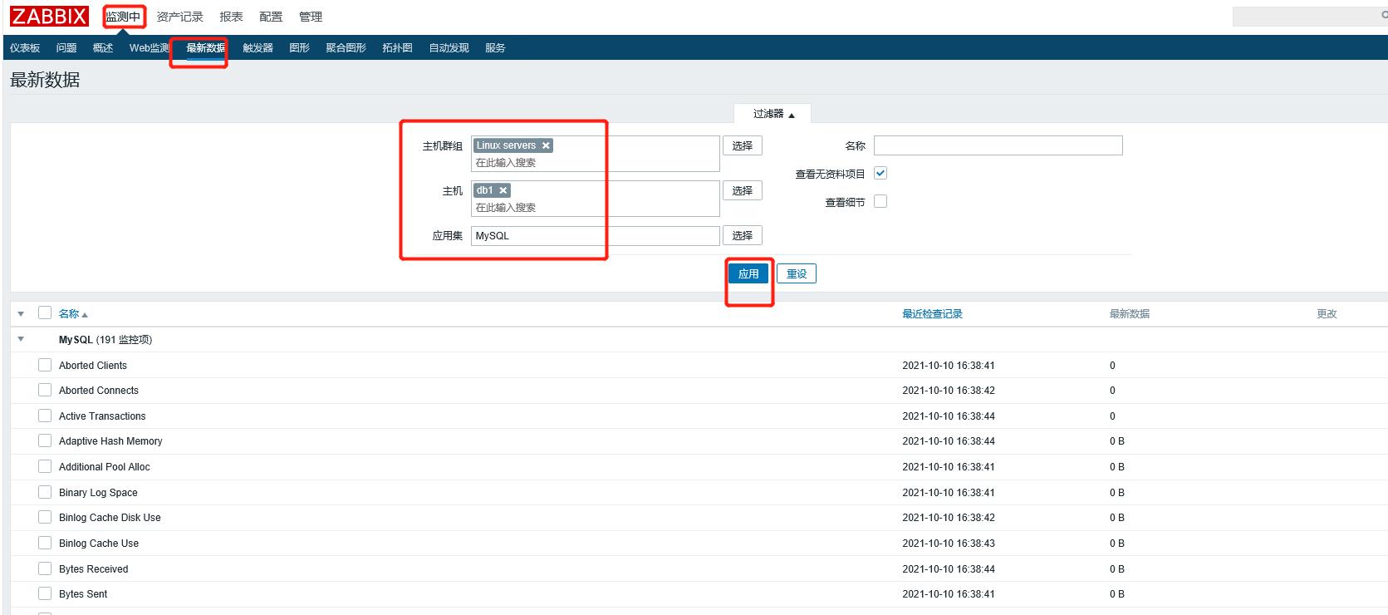Click the 名称 filter input field
This screenshot has height=615, width=1388.
[998, 145]
